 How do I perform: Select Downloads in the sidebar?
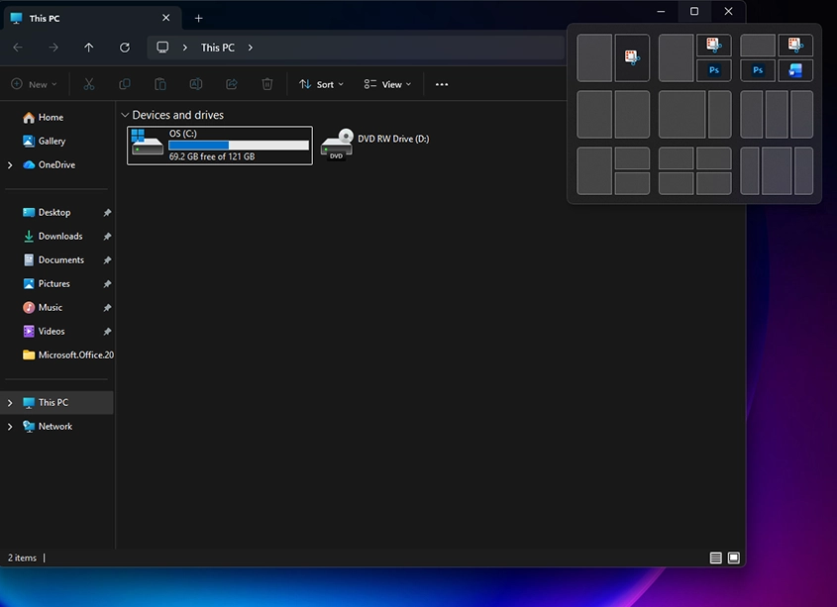pyautogui.click(x=59, y=237)
